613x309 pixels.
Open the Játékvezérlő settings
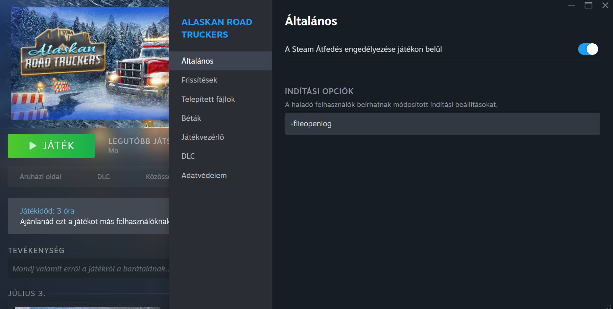click(203, 137)
